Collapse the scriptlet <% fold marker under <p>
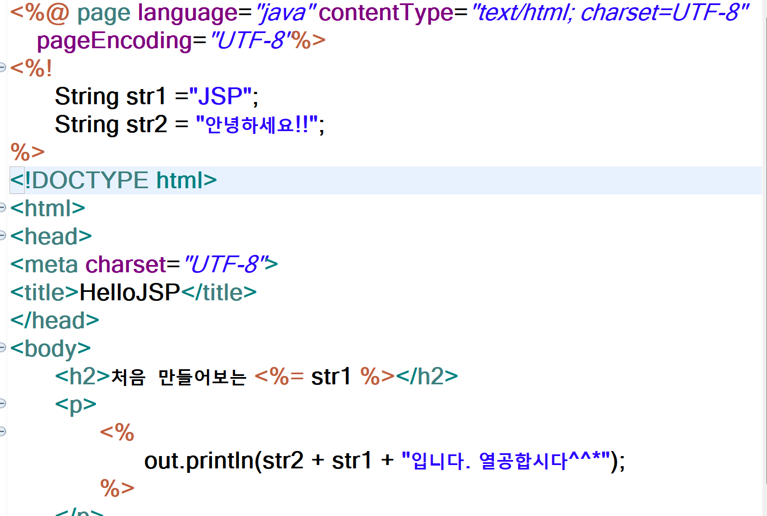Viewport: 767px width, 516px height. (x=2, y=431)
